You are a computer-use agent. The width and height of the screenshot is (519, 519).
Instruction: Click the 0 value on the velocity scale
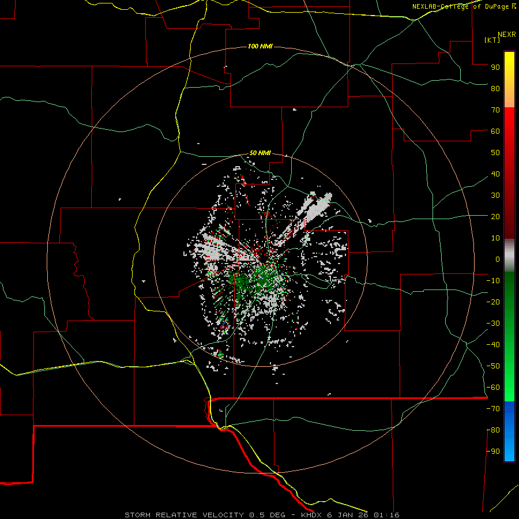(x=498, y=259)
